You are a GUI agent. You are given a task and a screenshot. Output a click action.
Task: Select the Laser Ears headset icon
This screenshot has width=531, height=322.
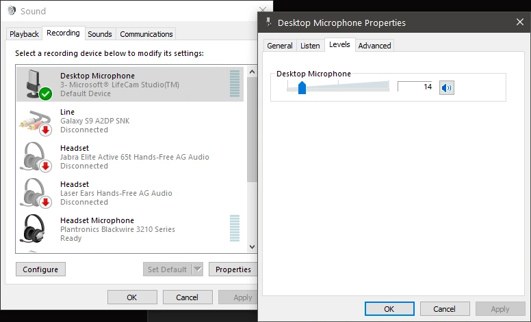35,193
